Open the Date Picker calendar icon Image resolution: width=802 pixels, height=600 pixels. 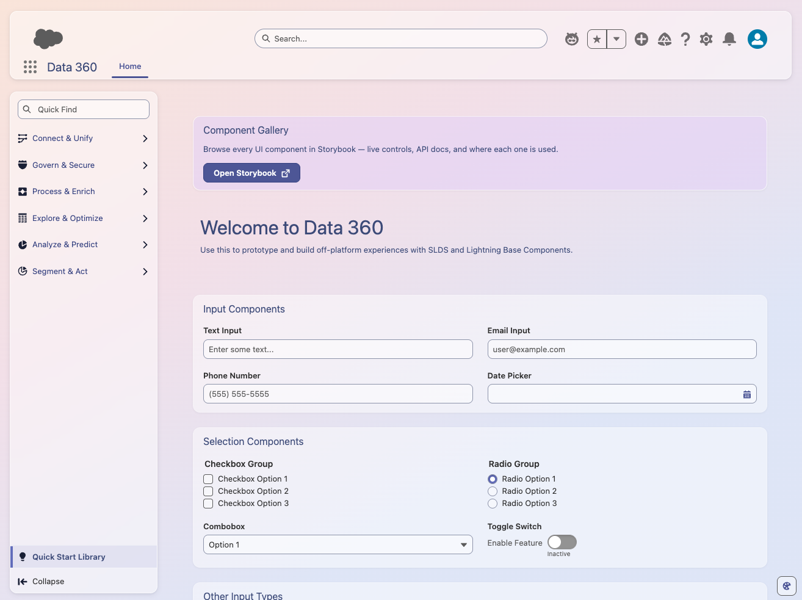click(x=747, y=394)
